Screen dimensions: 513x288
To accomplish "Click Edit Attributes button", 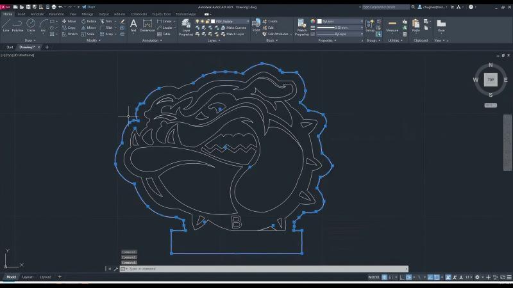I will [276, 34].
